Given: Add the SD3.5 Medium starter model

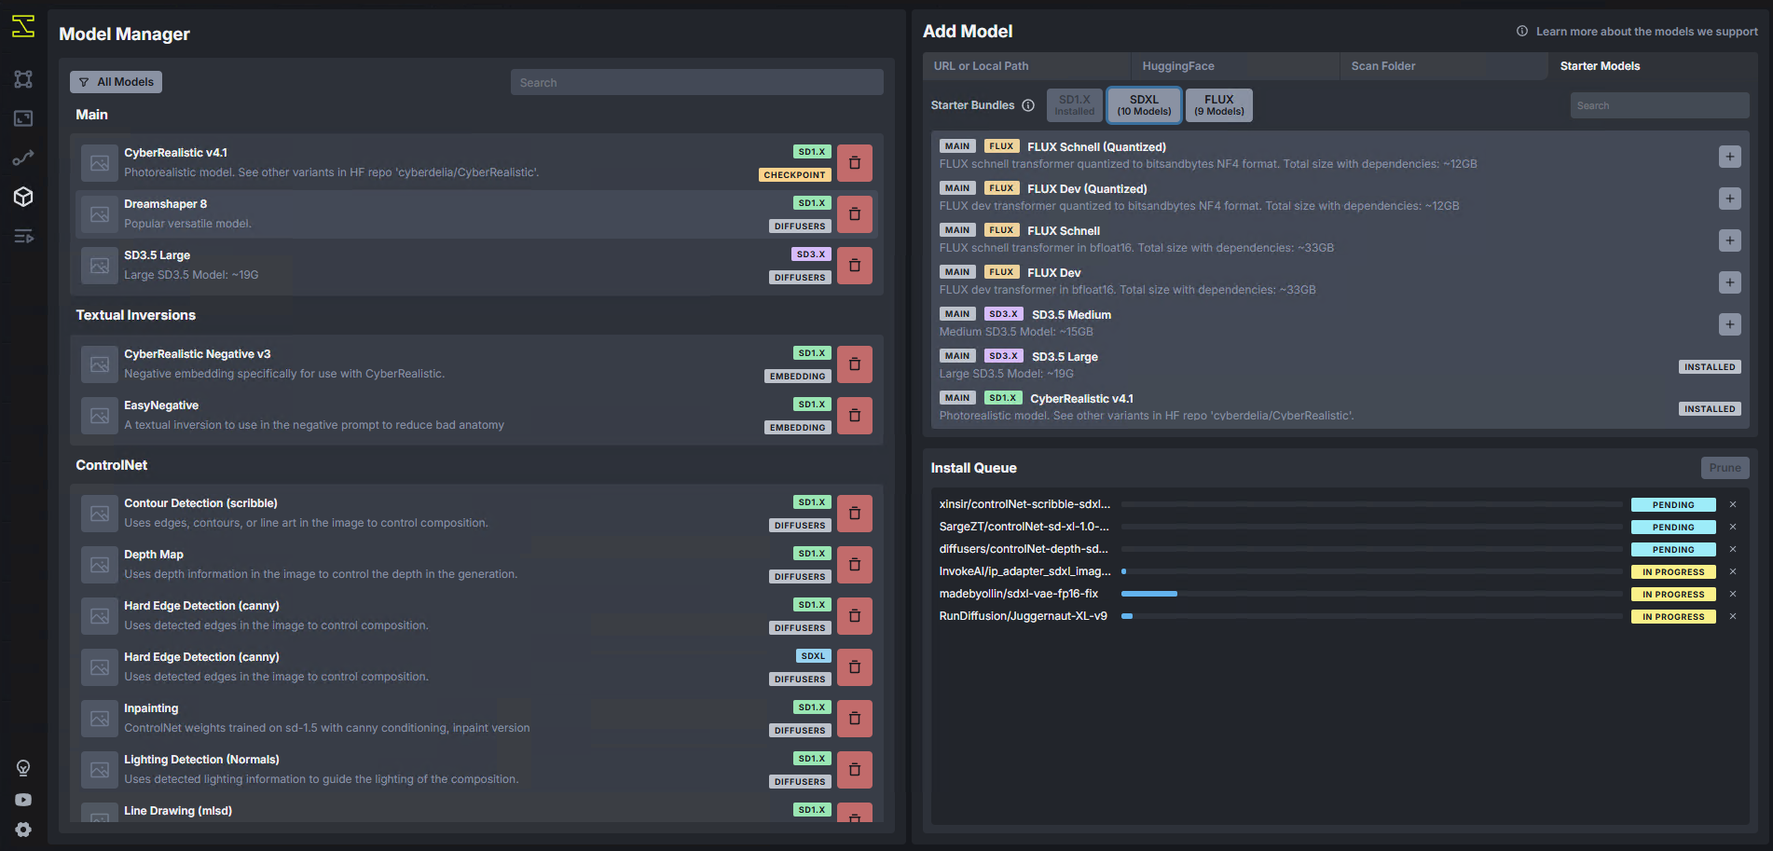Looking at the screenshot, I should point(1730,324).
